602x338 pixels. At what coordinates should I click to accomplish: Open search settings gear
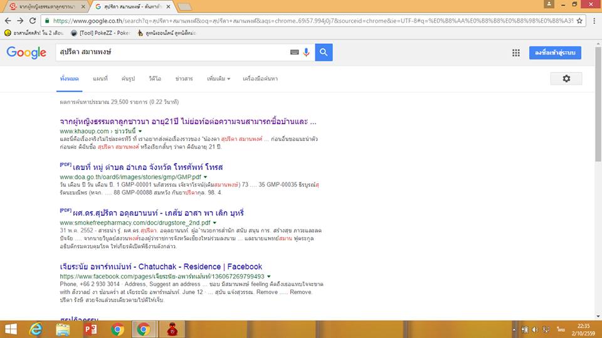[566, 78]
